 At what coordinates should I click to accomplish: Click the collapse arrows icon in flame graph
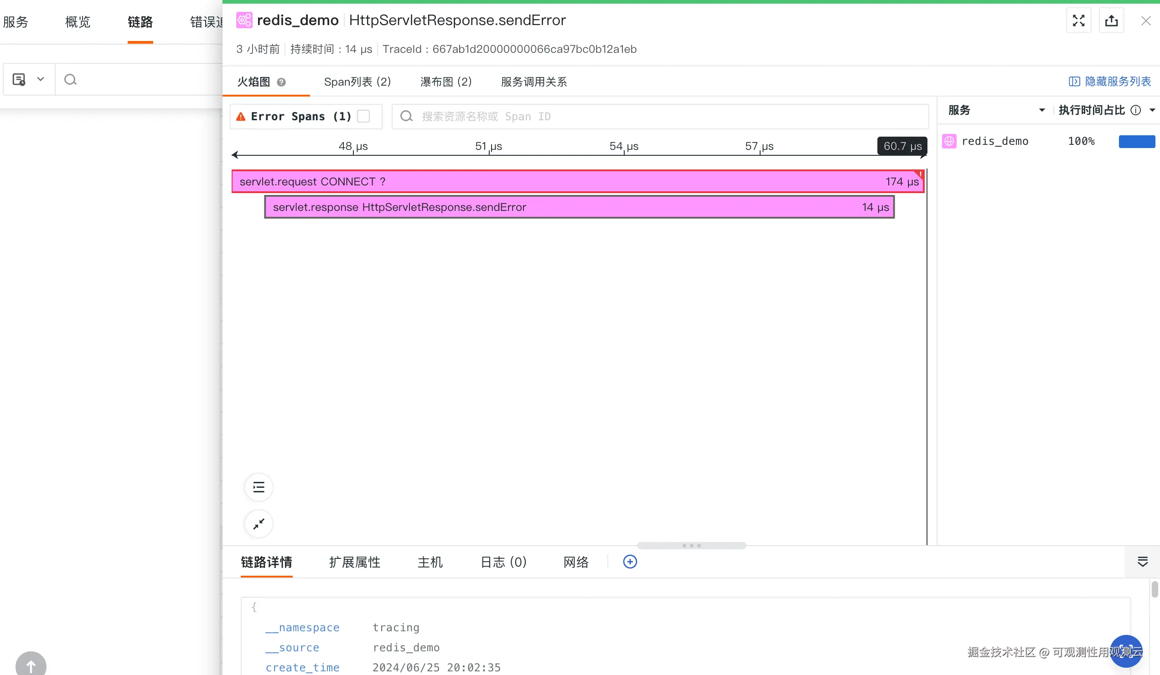tap(259, 524)
